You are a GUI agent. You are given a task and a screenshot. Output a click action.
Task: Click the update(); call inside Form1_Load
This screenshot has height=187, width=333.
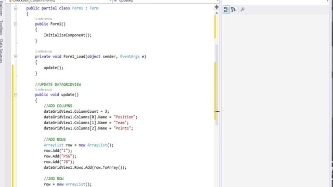point(54,68)
